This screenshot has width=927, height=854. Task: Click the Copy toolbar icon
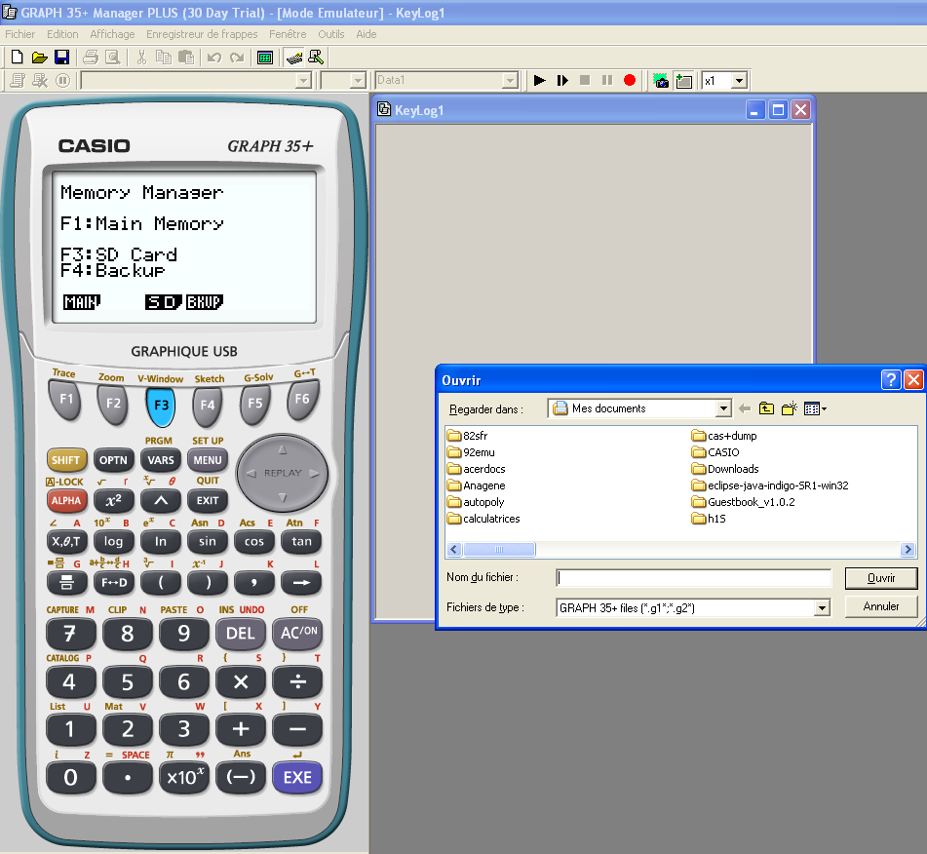163,58
